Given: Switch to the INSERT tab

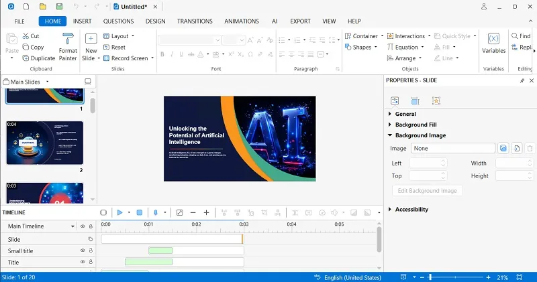Looking at the screenshot, I should [x=82, y=21].
